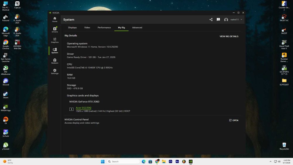Open FL Studio 2024 desktop icon
Screen dimensions: 293x165
17,31
